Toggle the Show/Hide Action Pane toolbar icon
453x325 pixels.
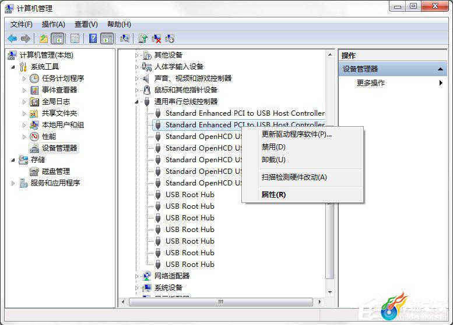107,38
